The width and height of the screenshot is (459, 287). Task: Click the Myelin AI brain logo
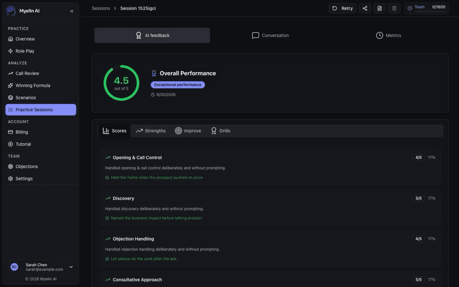(x=11, y=11)
